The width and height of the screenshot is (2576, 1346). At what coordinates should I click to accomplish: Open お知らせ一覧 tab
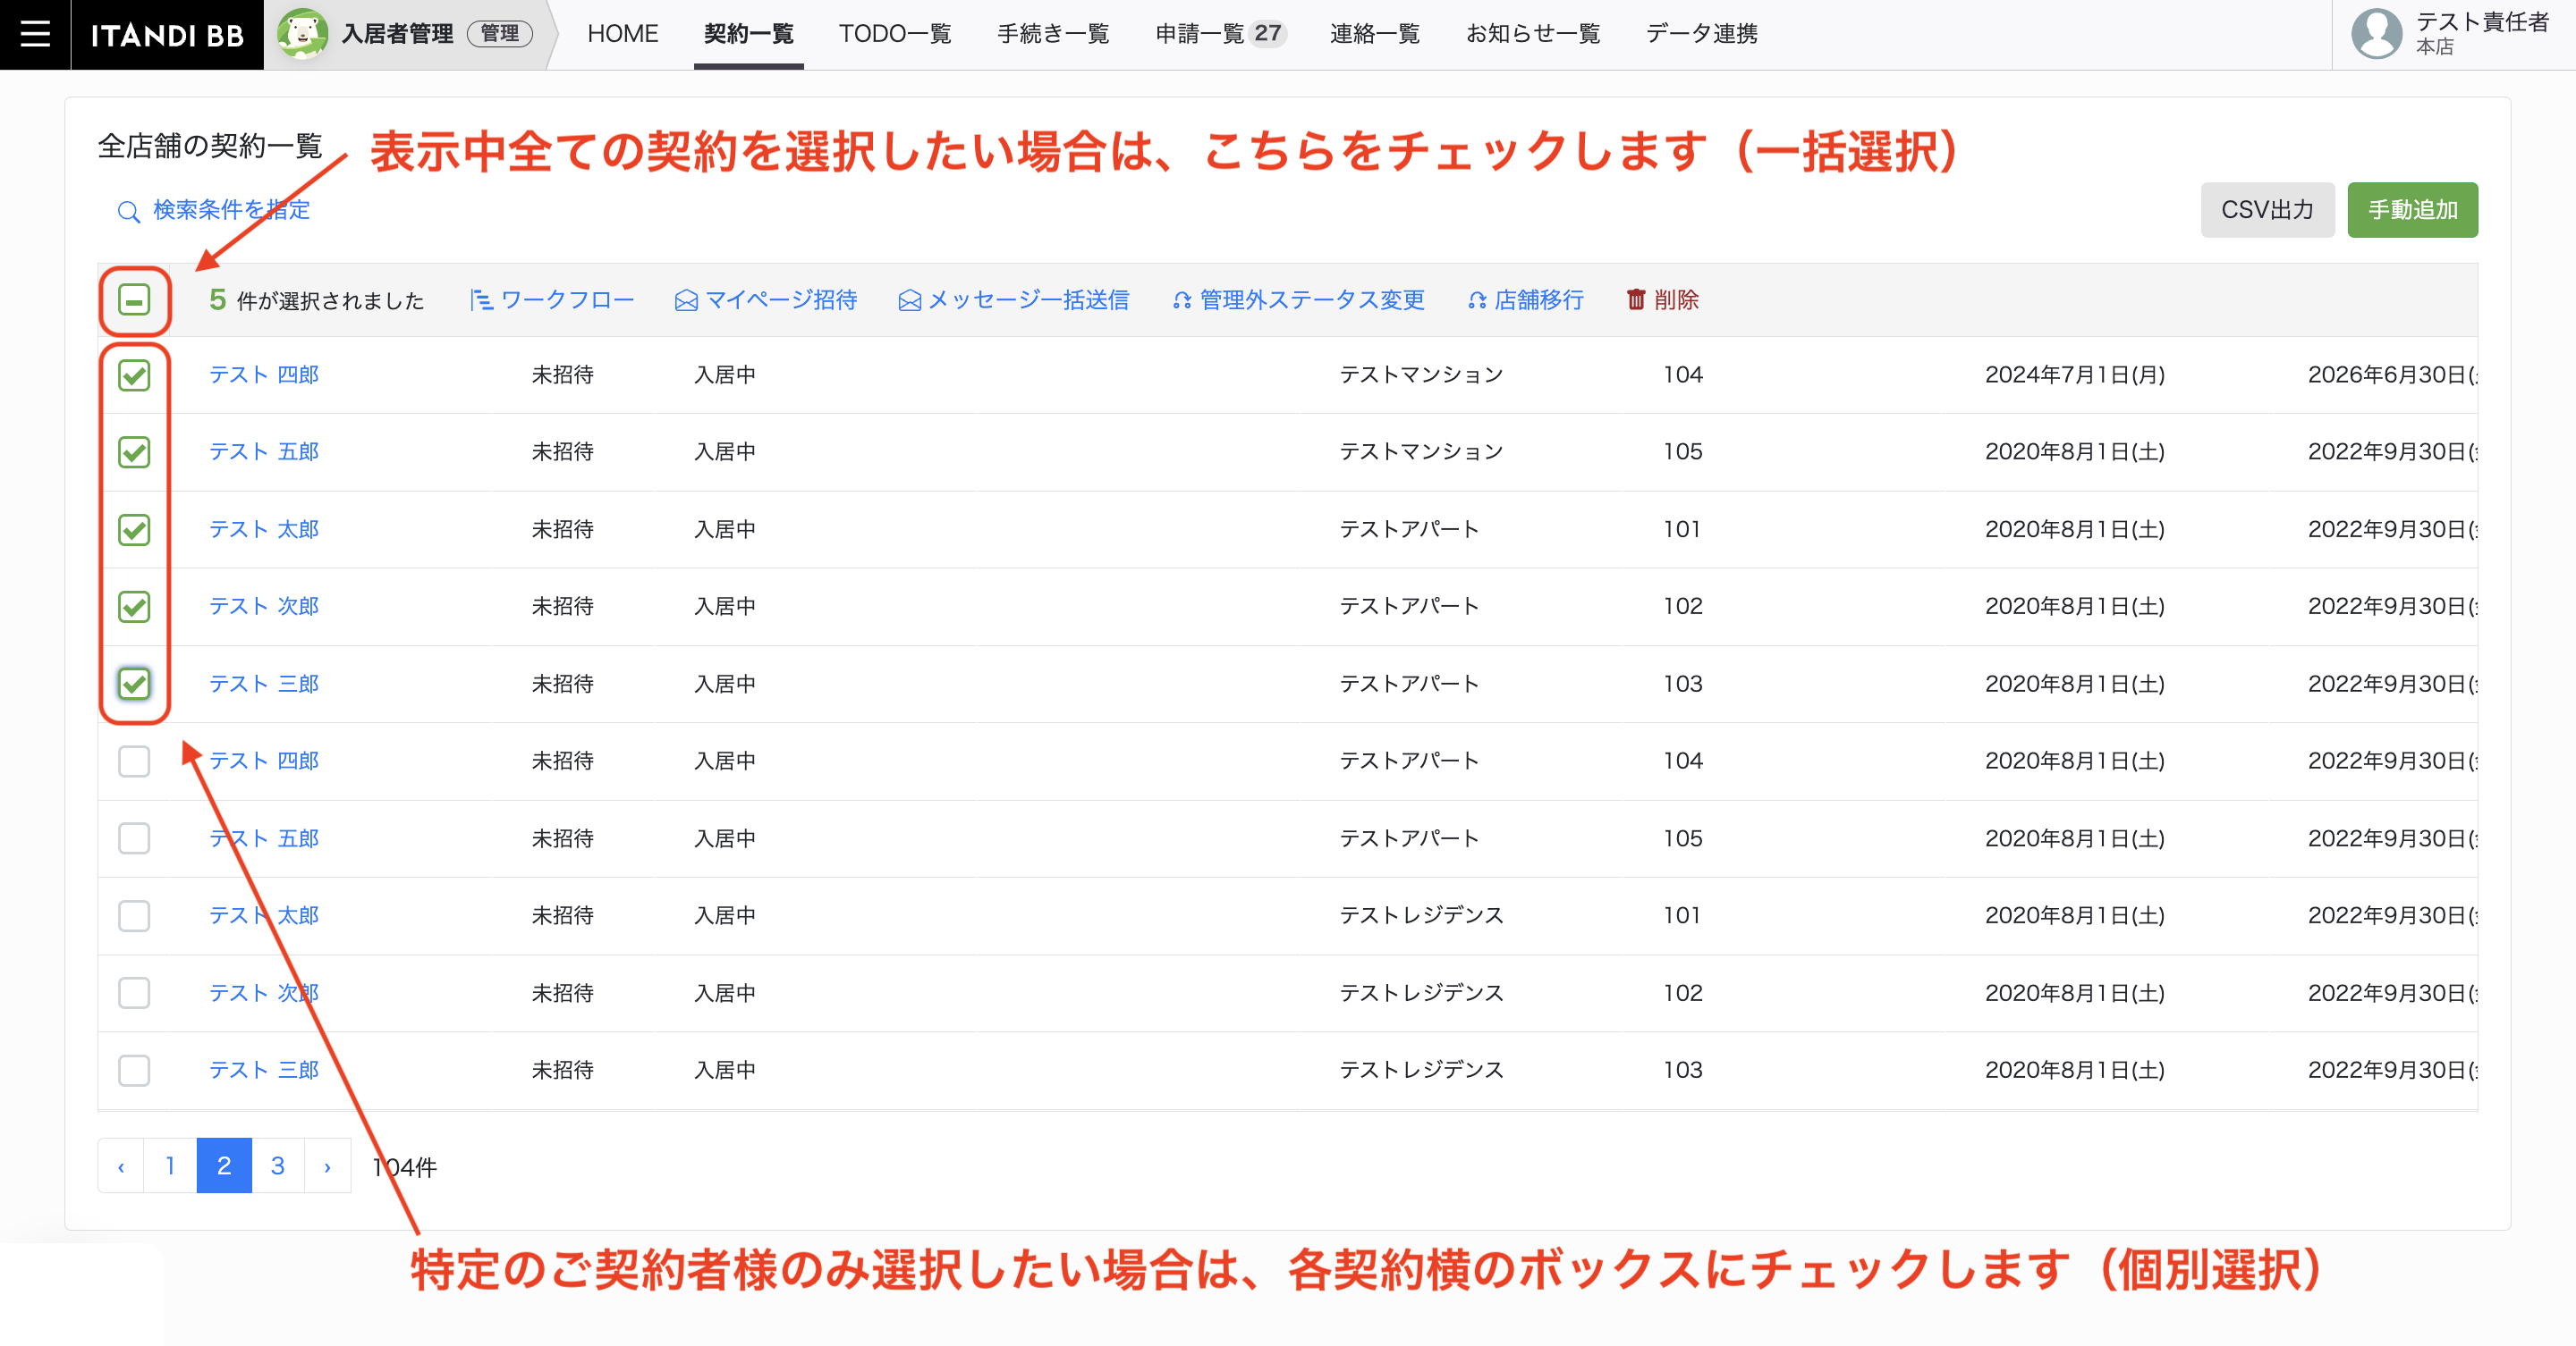tap(1533, 34)
